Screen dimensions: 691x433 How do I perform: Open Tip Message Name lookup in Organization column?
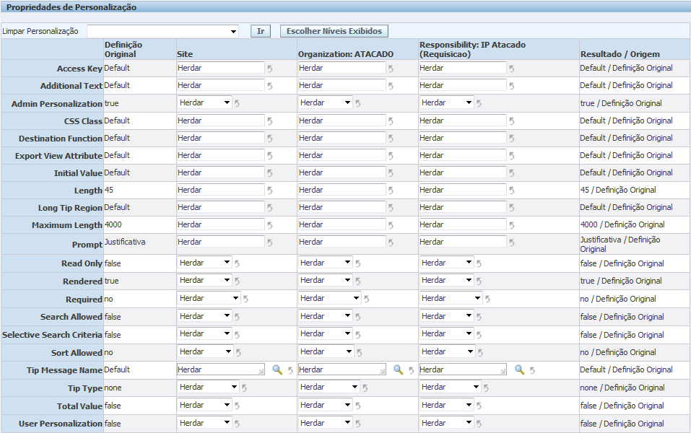click(x=398, y=370)
